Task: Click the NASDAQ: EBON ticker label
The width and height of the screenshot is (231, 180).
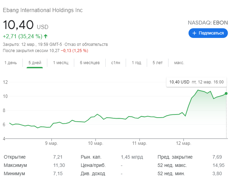Action: [208, 23]
